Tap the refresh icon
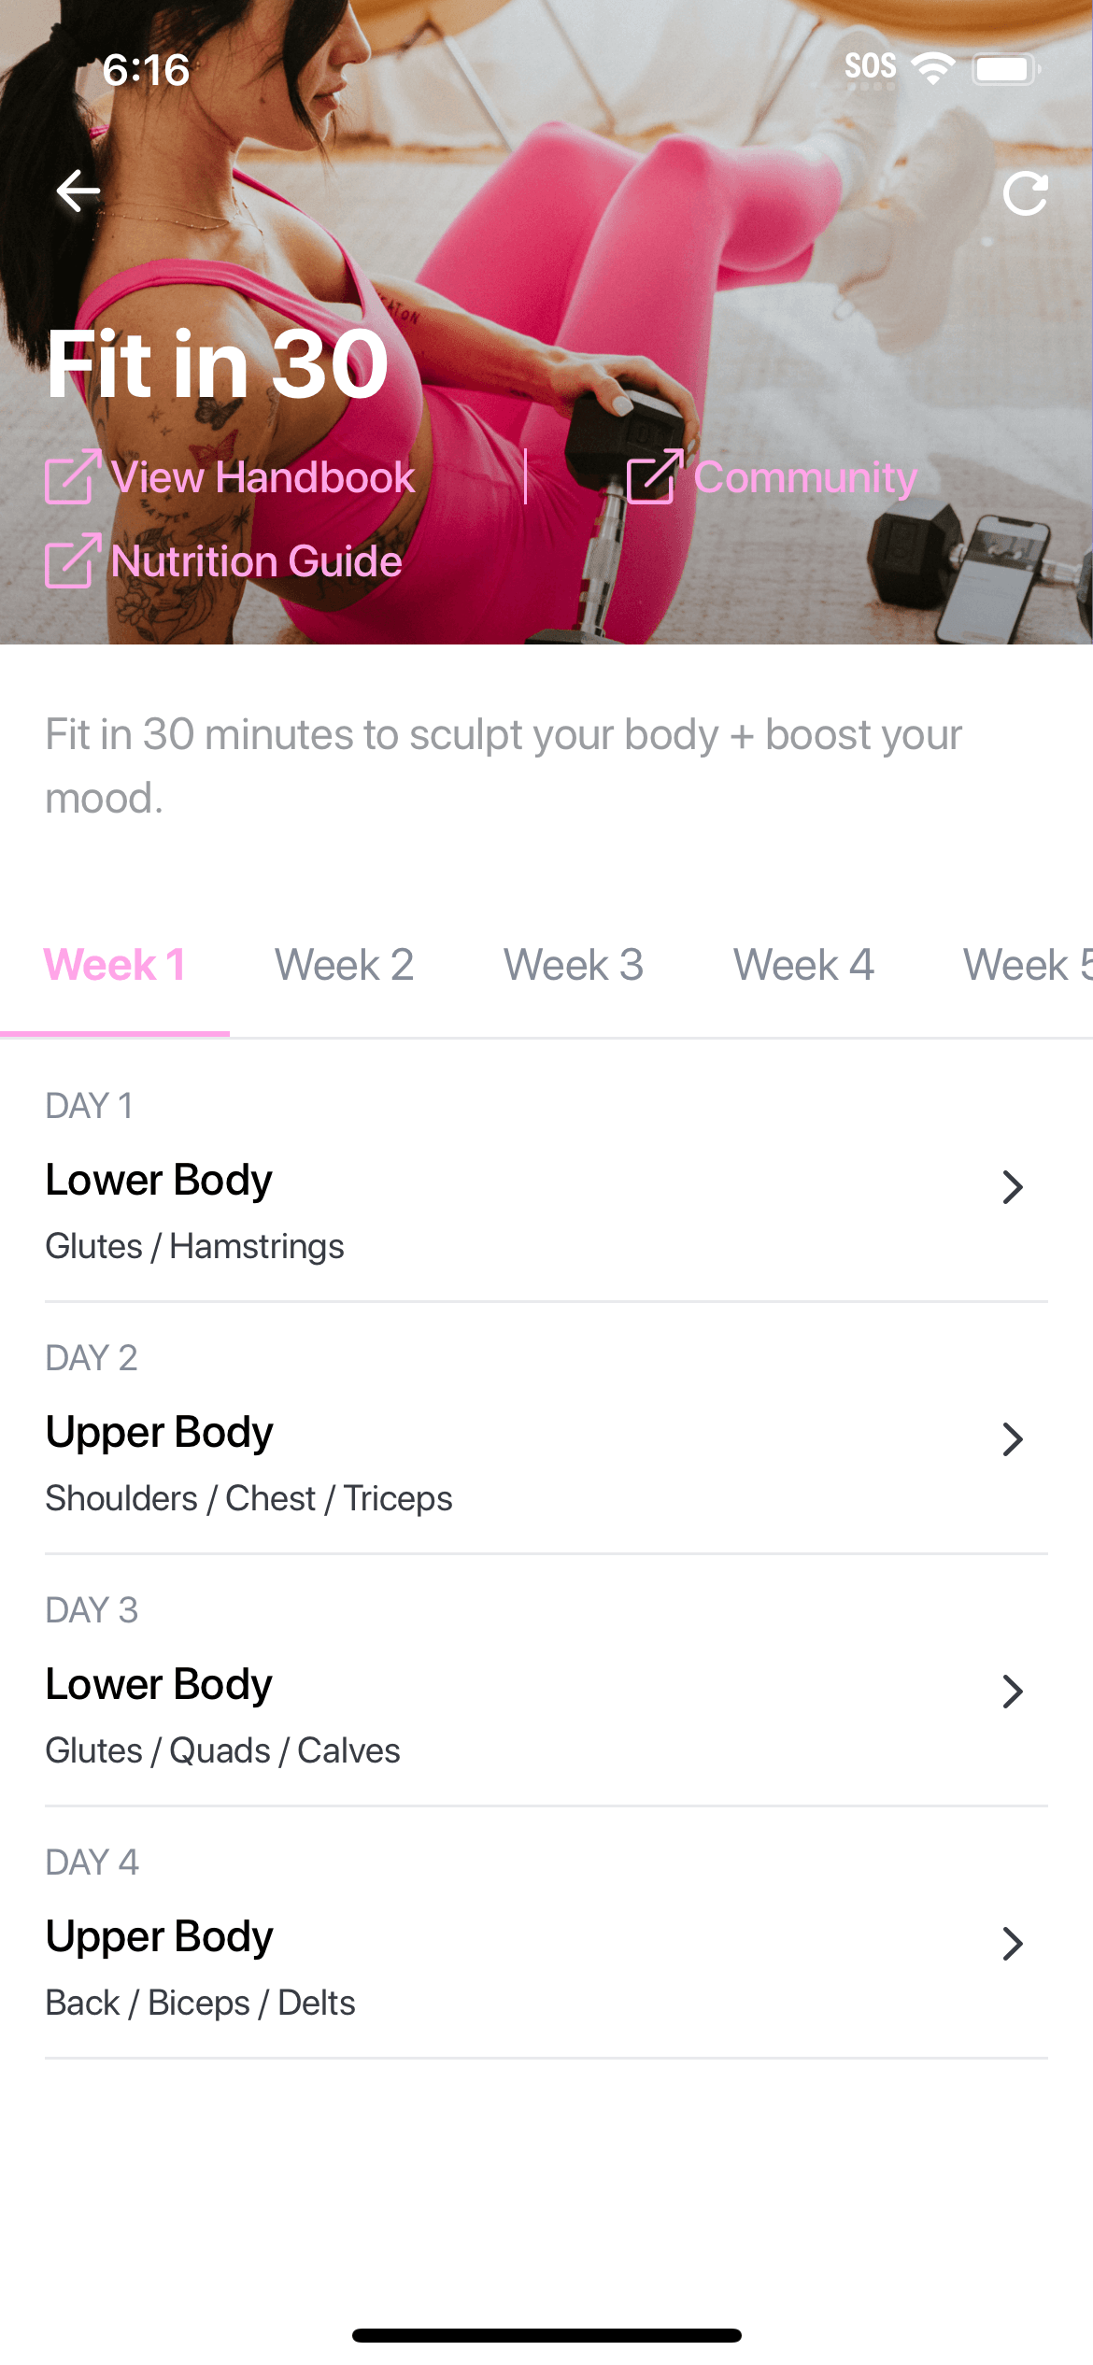1093x2365 pixels. pos(1025,194)
